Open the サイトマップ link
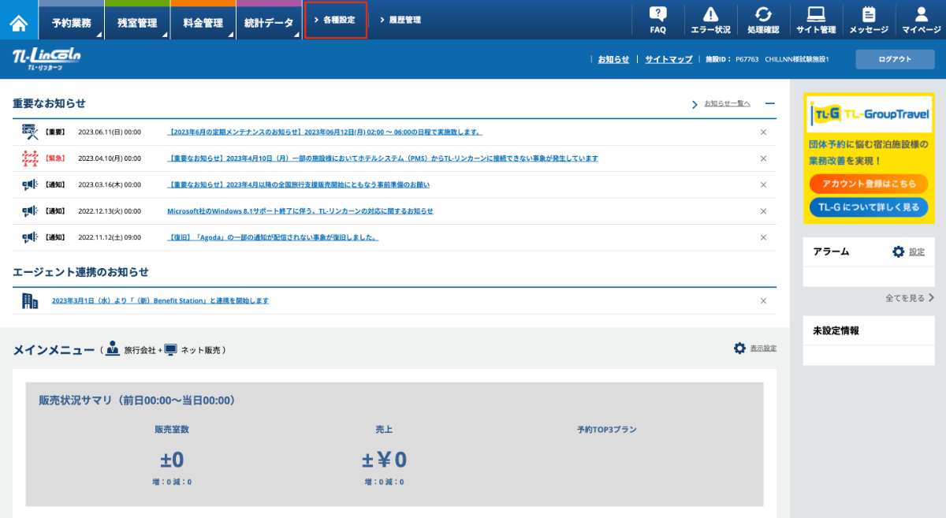Viewport: 946px width, 518px height. pos(669,59)
